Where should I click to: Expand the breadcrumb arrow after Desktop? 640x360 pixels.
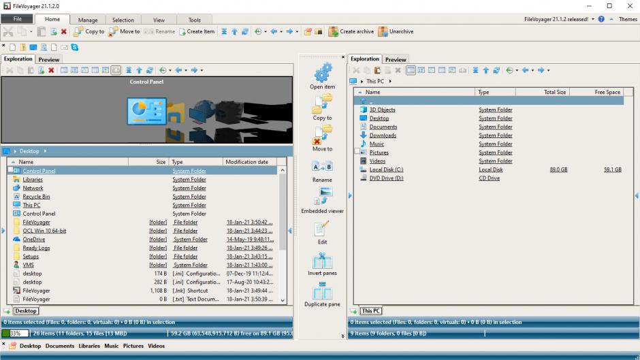45,151
